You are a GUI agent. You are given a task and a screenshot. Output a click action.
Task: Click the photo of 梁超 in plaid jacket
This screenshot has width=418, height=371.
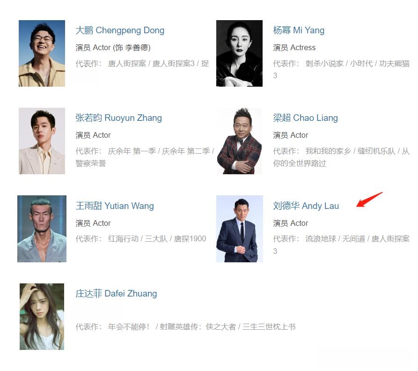(x=239, y=141)
